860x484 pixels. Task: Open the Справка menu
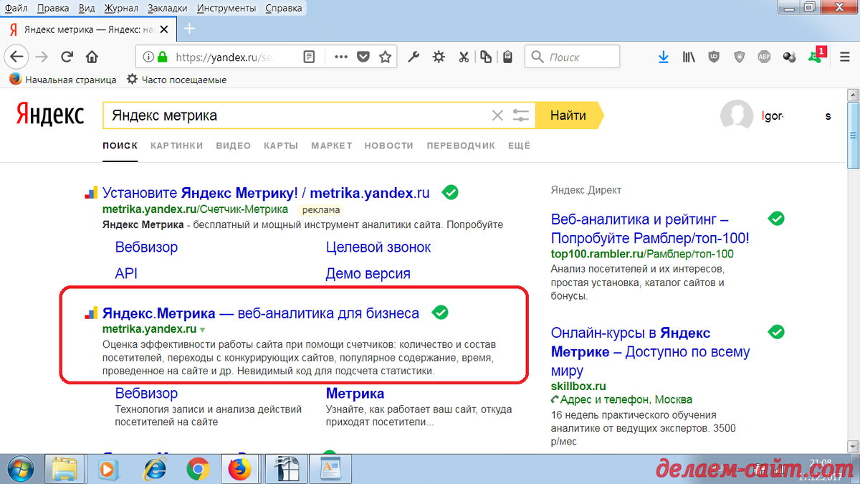pos(283,8)
